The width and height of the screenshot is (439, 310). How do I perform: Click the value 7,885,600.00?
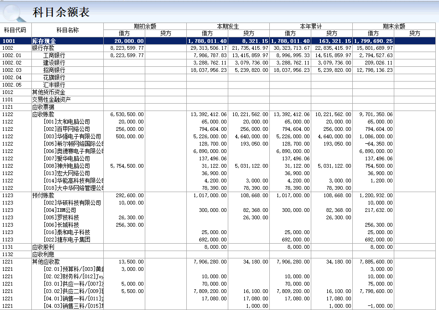click(x=376, y=262)
